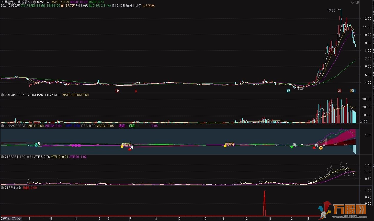Click the 移 event marker
Screen dimensions: 374x221
point(352,91)
